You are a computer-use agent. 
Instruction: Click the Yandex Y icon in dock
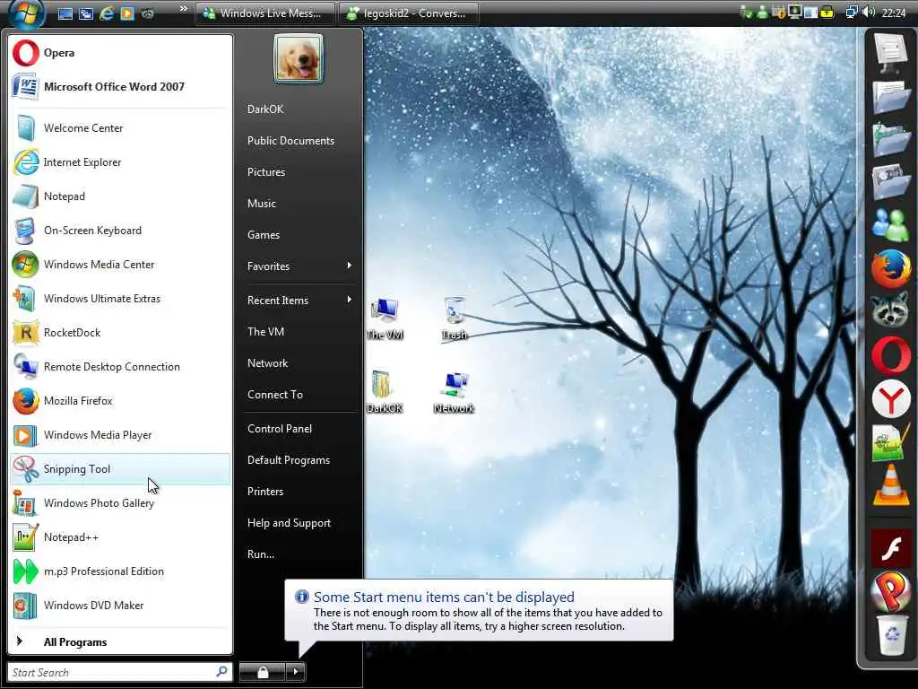point(890,400)
